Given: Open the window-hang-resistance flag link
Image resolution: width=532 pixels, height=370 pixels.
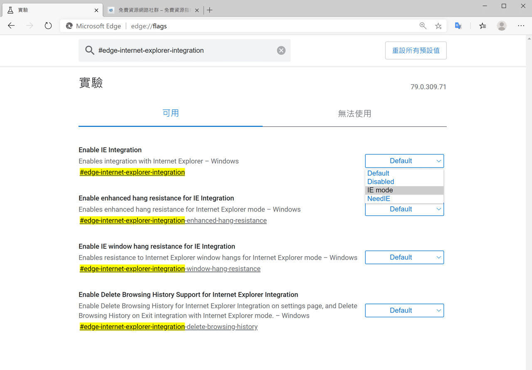Looking at the screenshot, I should coord(170,269).
